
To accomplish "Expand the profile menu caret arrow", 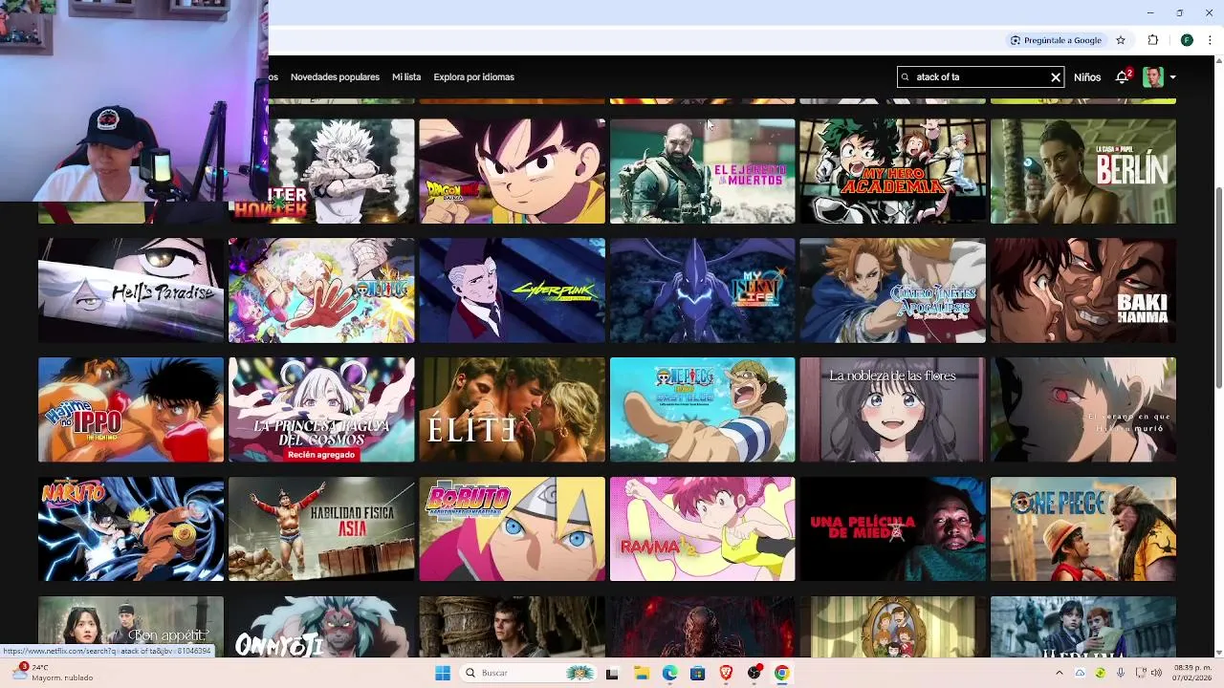I will [1172, 77].
